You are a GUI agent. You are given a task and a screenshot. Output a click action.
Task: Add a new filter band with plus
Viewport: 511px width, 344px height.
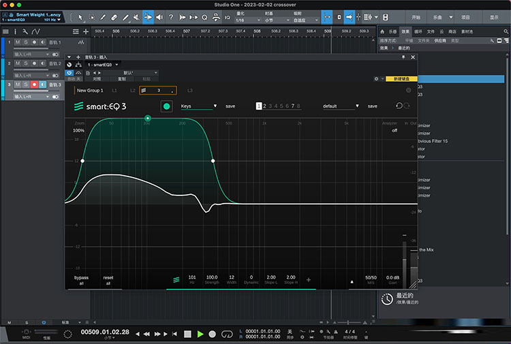308,280
